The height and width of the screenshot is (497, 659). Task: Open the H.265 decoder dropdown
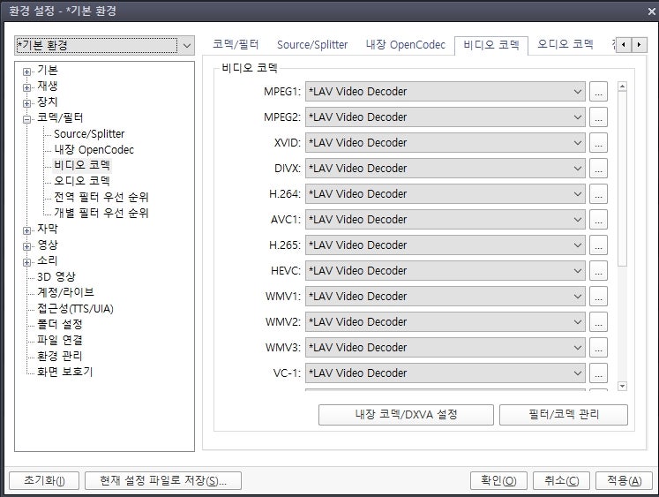pyautogui.click(x=446, y=245)
